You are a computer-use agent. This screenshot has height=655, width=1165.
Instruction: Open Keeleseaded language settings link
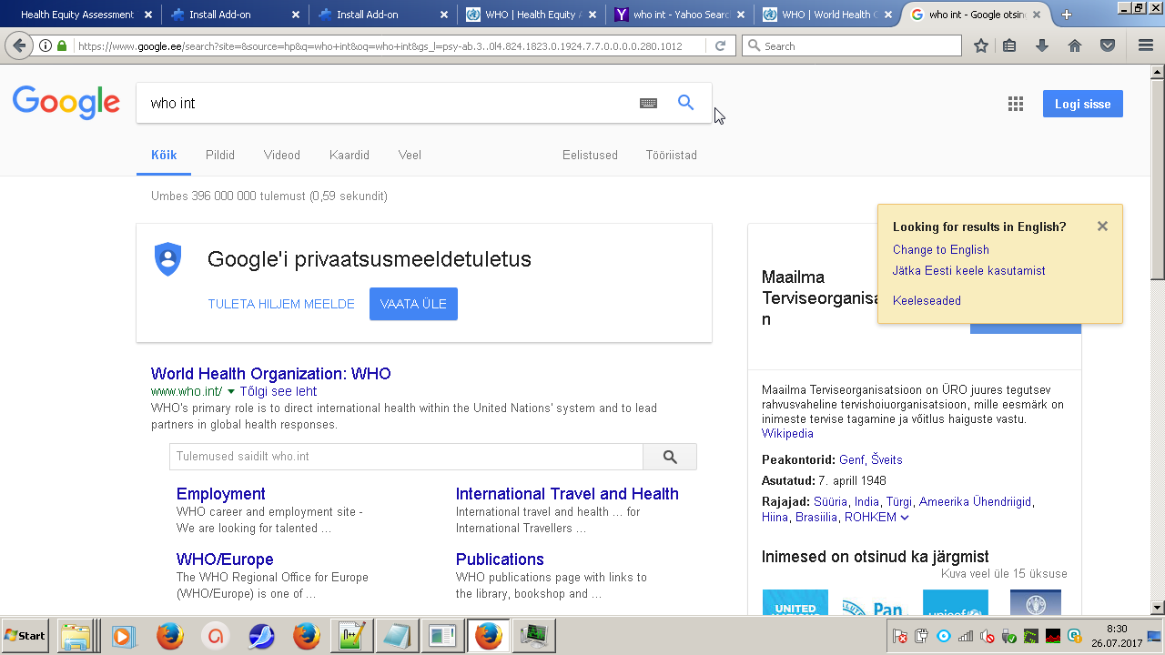[927, 301]
